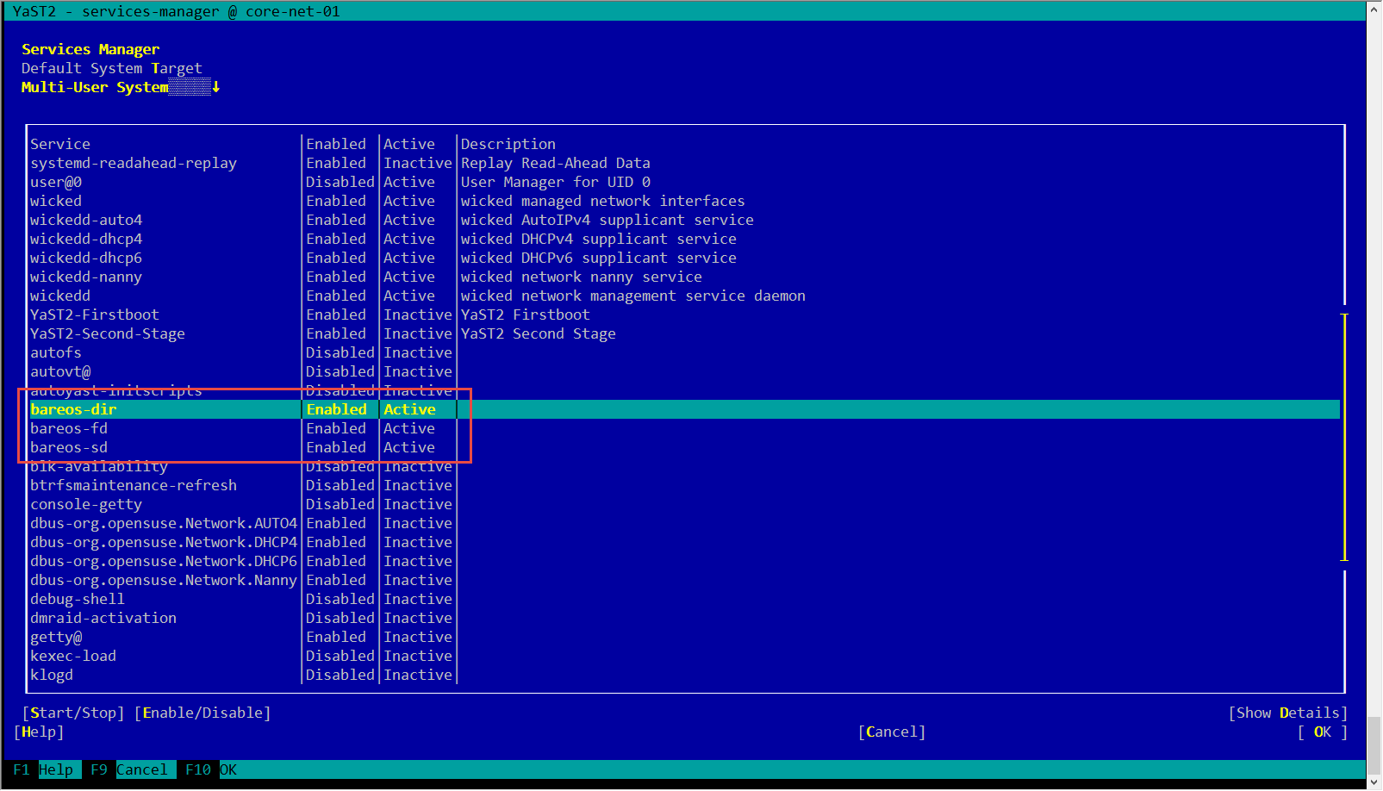The image size is (1383, 791).
Task: Click 'wicked managed network interfaces' description
Action: pos(603,201)
